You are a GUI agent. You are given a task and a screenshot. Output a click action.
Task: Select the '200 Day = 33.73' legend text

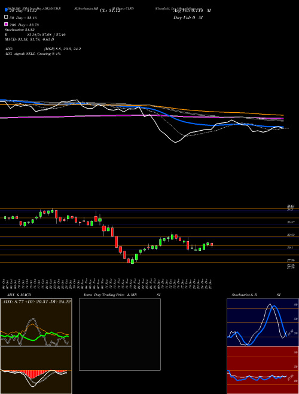(x=24, y=25)
